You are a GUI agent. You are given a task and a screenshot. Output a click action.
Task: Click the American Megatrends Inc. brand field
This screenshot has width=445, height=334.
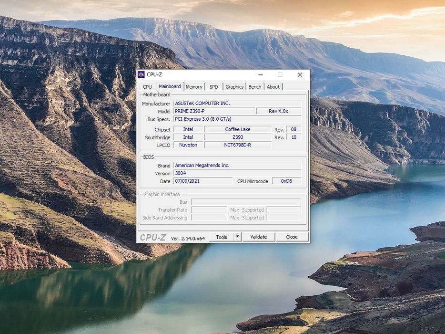237,166
